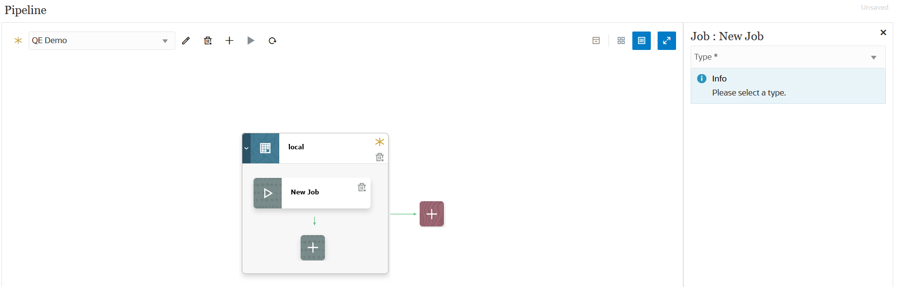
Task: Click the pencil edit pipeline icon
Action: [186, 41]
